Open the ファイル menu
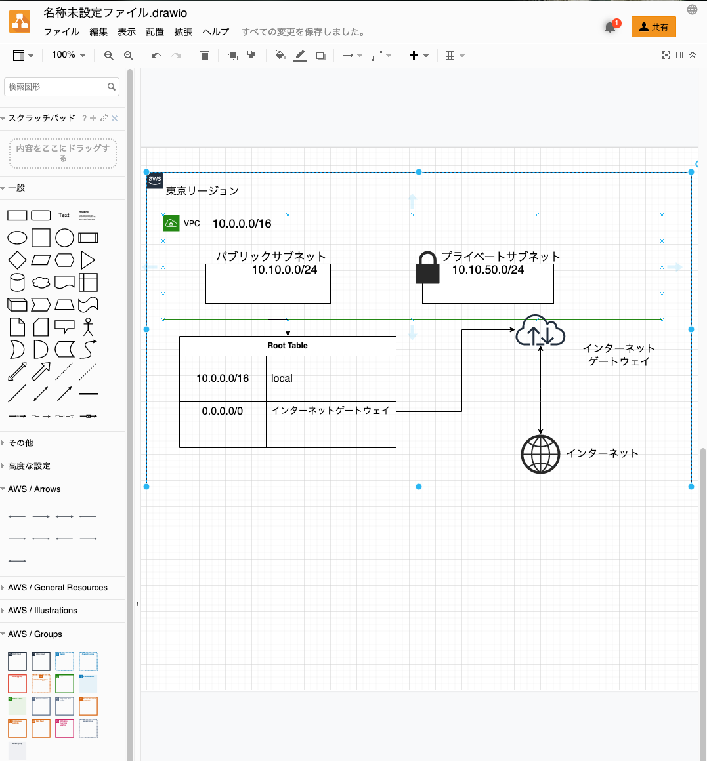707x761 pixels. [x=61, y=31]
